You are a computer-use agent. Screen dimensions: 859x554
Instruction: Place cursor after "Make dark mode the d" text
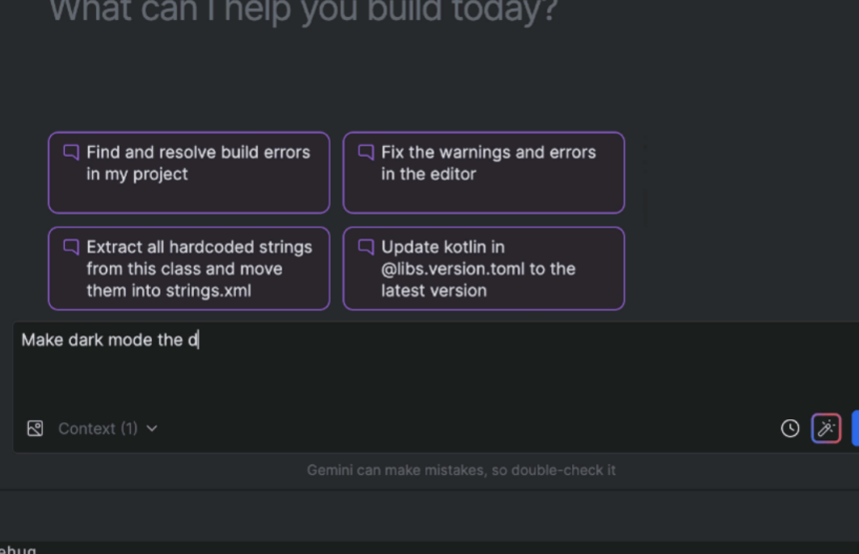click(199, 340)
